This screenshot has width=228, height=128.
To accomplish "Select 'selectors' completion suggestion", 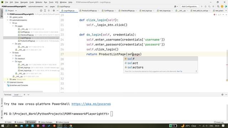I will click(x=160, y=67).
